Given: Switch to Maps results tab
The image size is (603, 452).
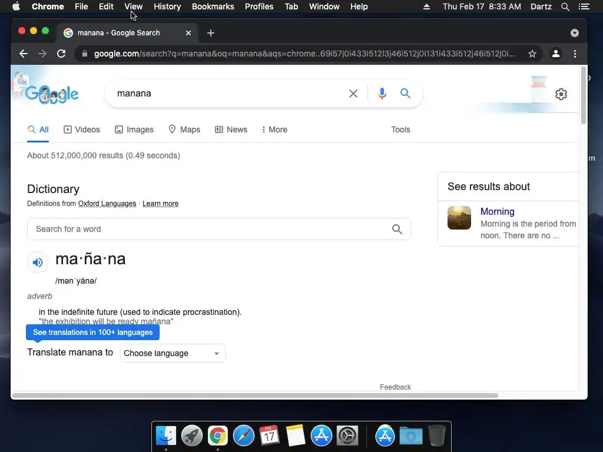Looking at the screenshot, I should coord(184,130).
